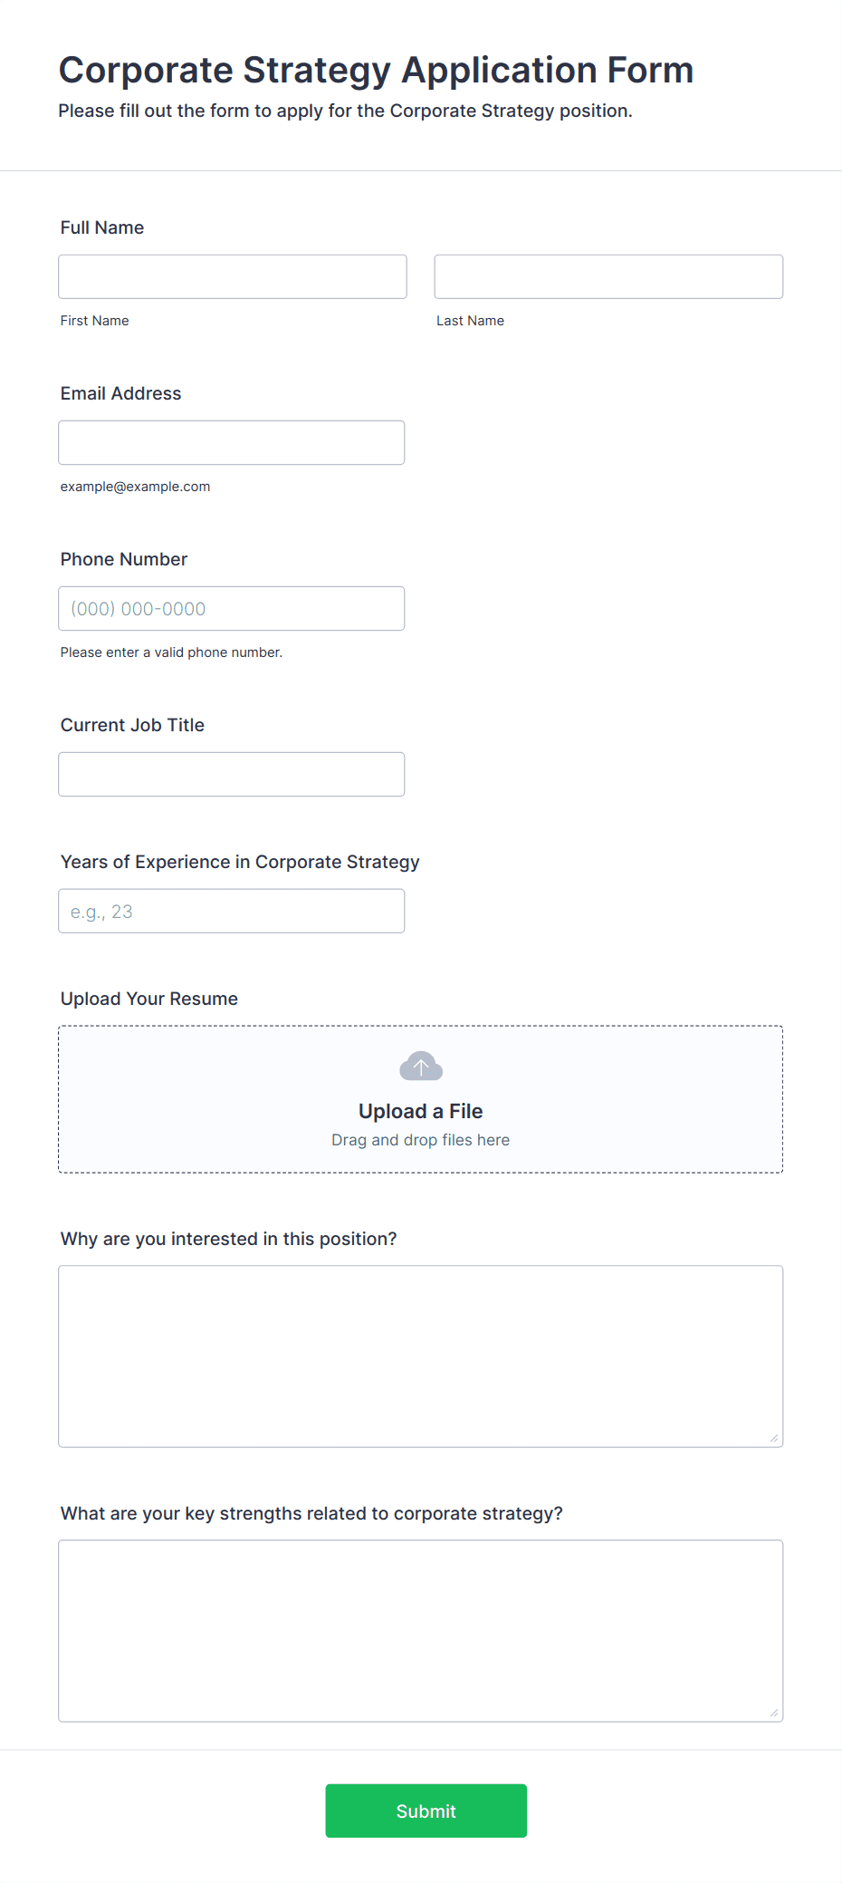The image size is (842, 1883).
Task: Select the Current Job Title field
Action: [x=232, y=774]
